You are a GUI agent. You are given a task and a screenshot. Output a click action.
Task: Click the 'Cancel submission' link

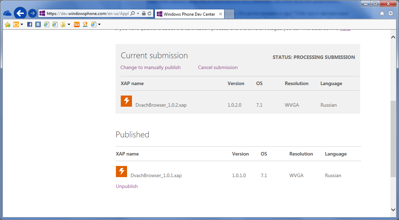click(218, 67)
